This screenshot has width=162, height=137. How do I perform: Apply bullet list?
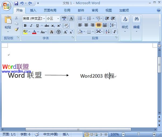pos(80,19)
